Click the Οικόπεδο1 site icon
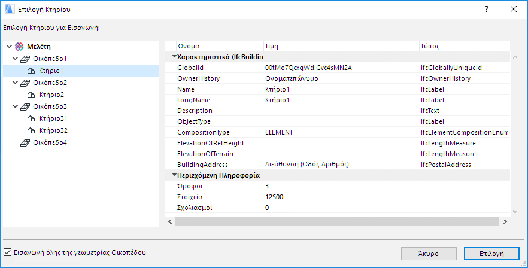This screenshot has height=268, width=528. pos(25,59)
